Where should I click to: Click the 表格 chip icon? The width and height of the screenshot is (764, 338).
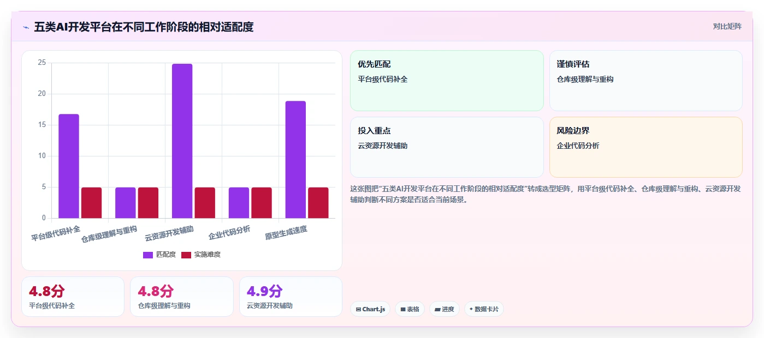tap(403, 309)
